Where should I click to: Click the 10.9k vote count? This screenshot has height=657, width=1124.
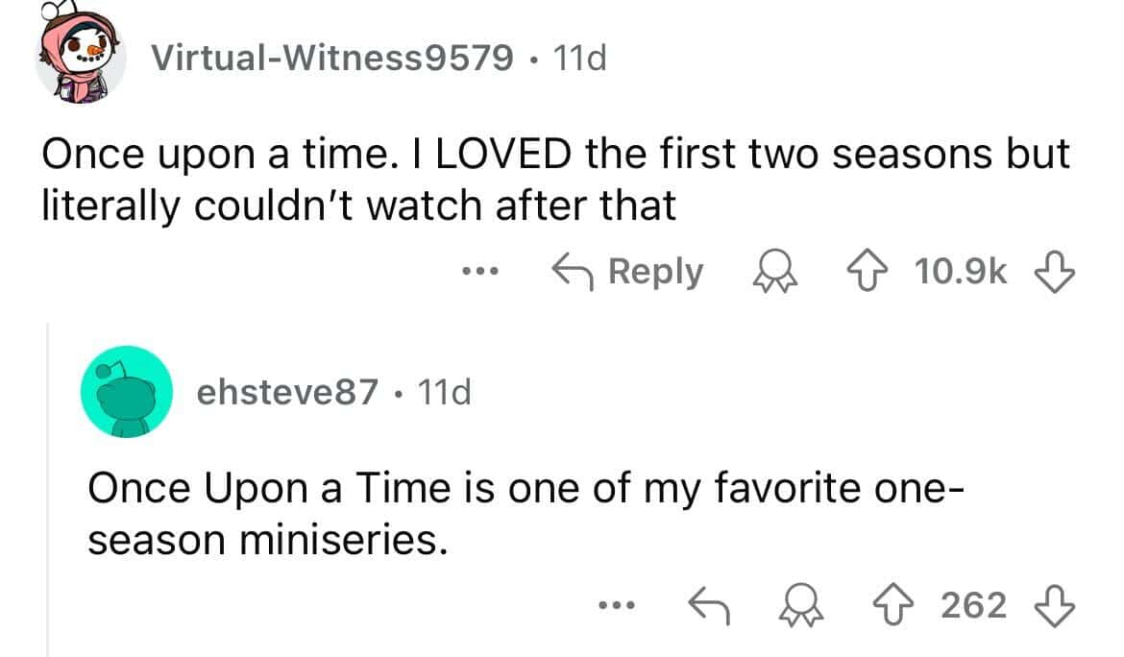pyautogui.click(x=962, y=273)
